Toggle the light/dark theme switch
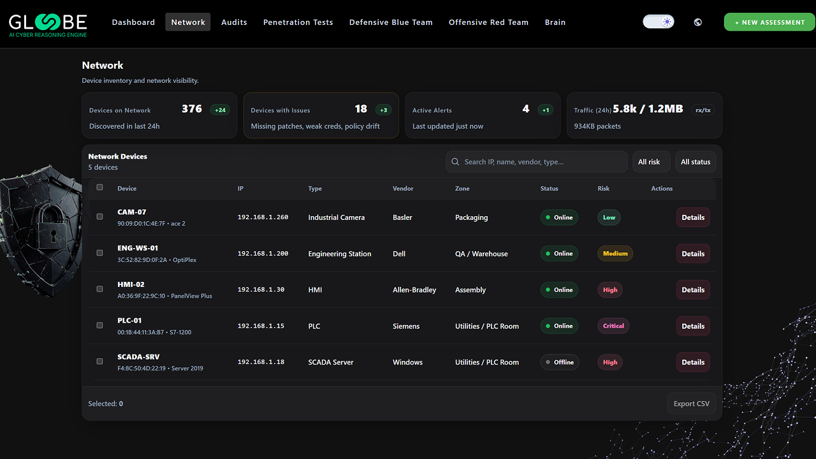Screen dimensions: 816x459 (x=659, y=22)
